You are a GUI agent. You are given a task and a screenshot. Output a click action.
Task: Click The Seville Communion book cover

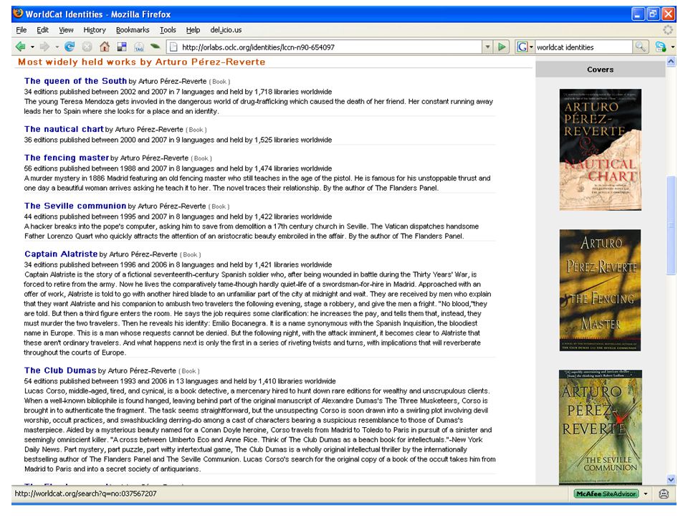[601, 427]
